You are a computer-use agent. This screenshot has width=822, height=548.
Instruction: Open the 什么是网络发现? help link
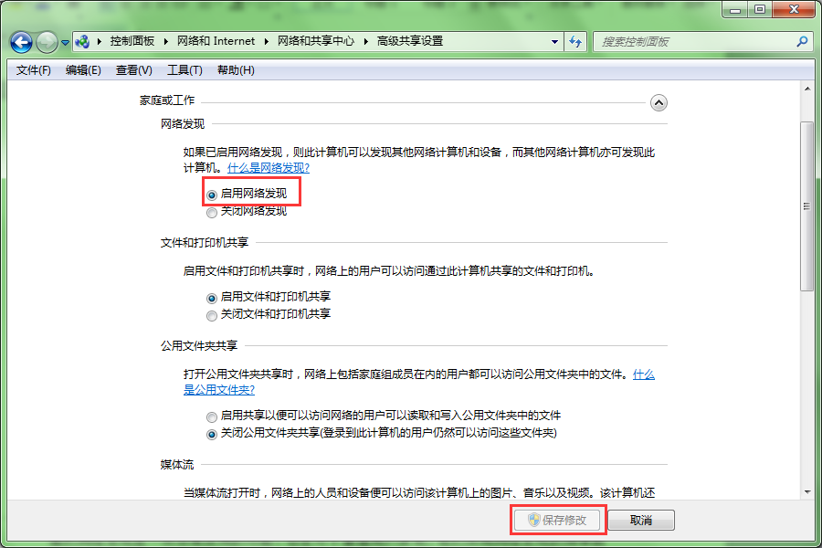coord(269,168)
